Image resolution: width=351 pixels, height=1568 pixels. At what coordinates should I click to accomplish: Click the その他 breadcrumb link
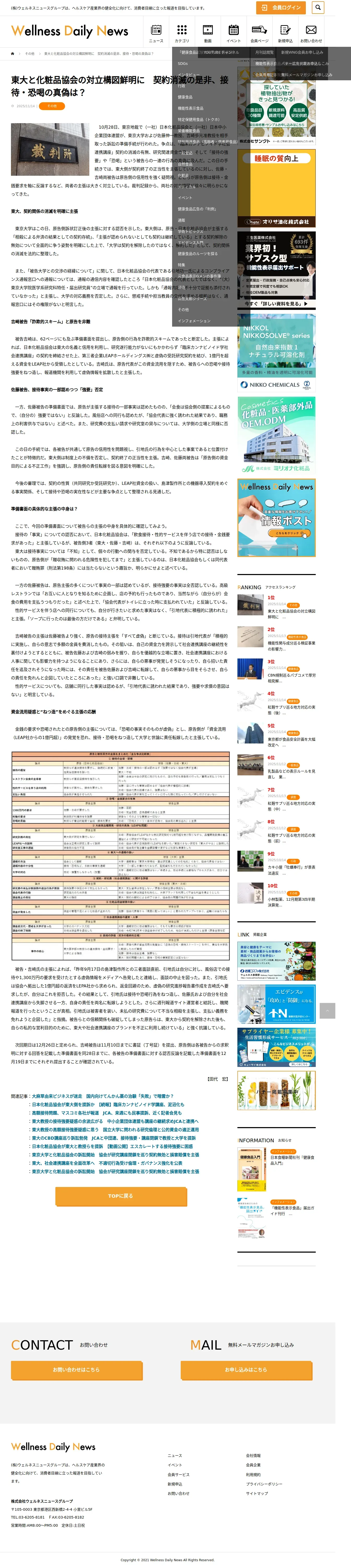[x=30, y=54]
